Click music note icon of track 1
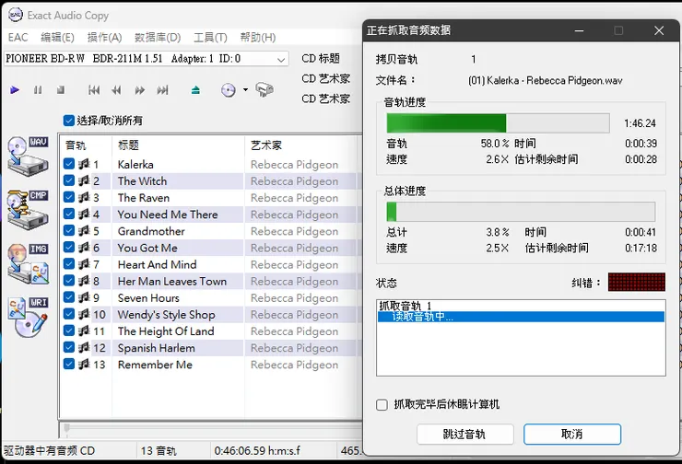Screen dimensions: 682x464 click(x=84, y=164)
